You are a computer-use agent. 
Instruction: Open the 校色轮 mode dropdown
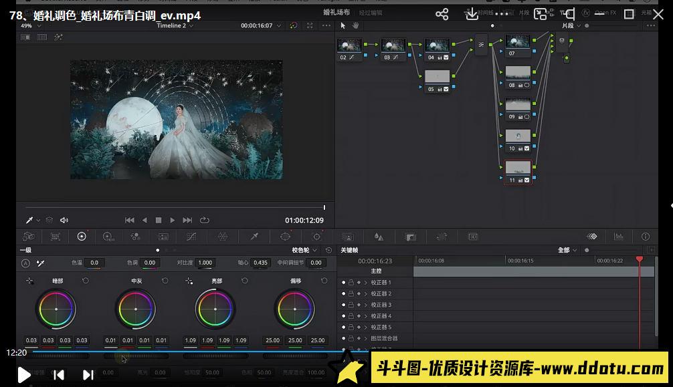click(304, 250)
